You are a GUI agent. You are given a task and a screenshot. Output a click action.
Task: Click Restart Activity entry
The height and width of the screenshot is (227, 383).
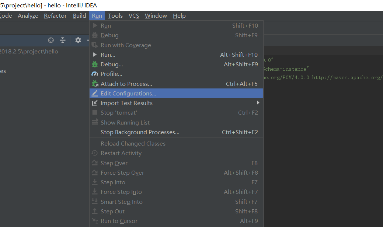coord(176,153)
